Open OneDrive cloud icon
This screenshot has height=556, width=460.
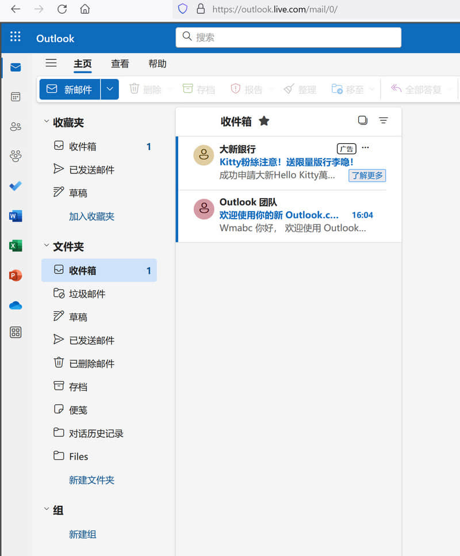tap(16, 305)
